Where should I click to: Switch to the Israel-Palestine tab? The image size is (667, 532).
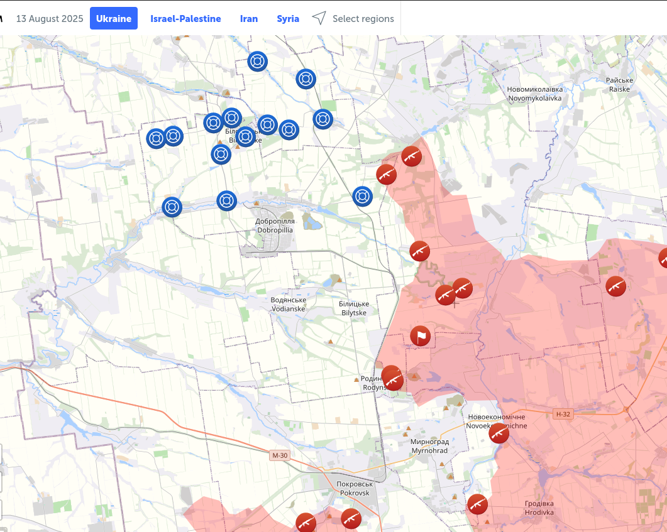[185, 19]
